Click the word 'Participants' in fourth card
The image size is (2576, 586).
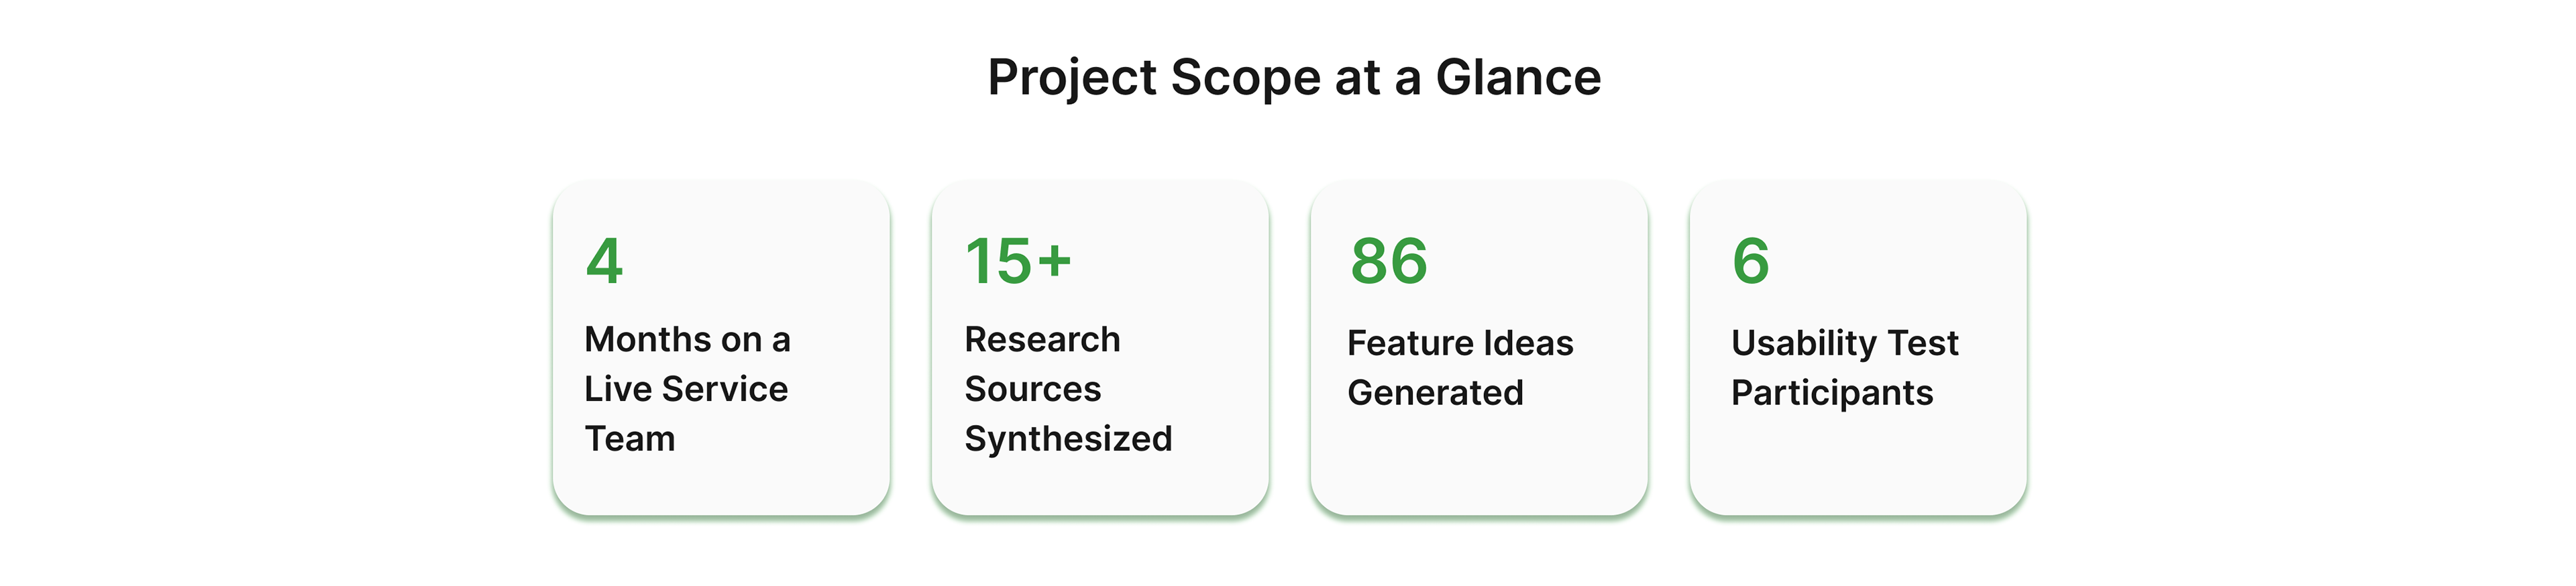1832,394
